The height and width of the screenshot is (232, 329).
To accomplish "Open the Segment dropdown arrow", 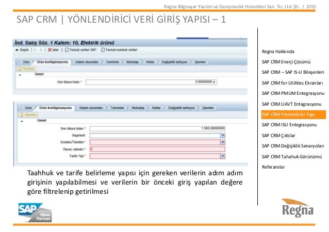I will (x=223, y=136).
